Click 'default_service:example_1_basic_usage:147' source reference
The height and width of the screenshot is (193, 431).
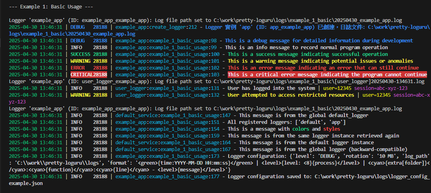pyautogui.click(x=173, y=115)
